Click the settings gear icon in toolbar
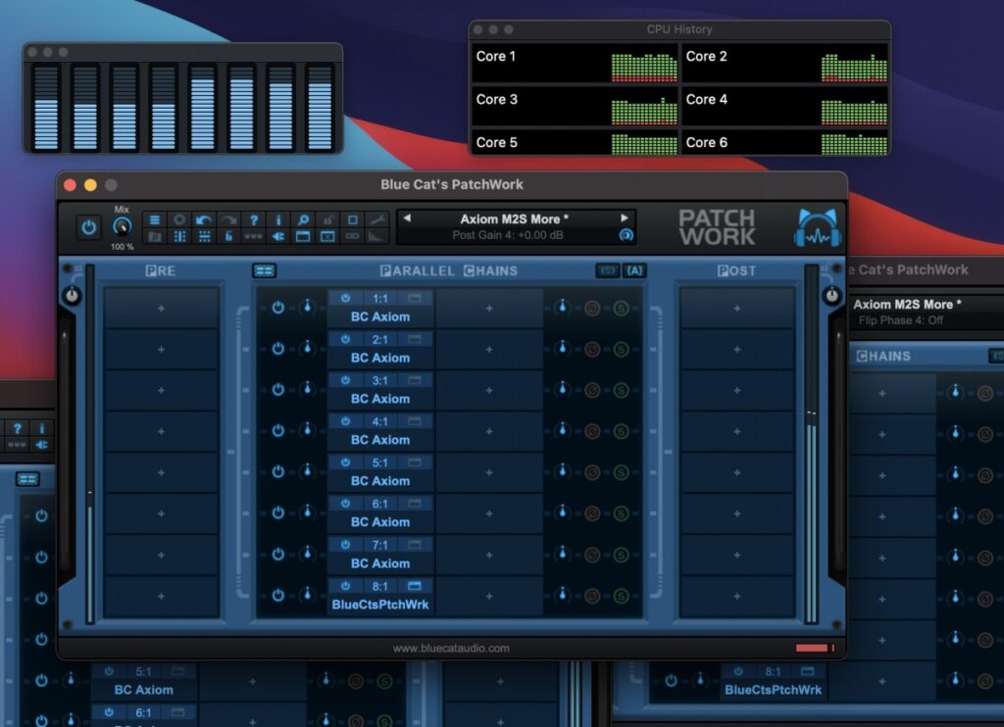 click(x=180, y=219)
